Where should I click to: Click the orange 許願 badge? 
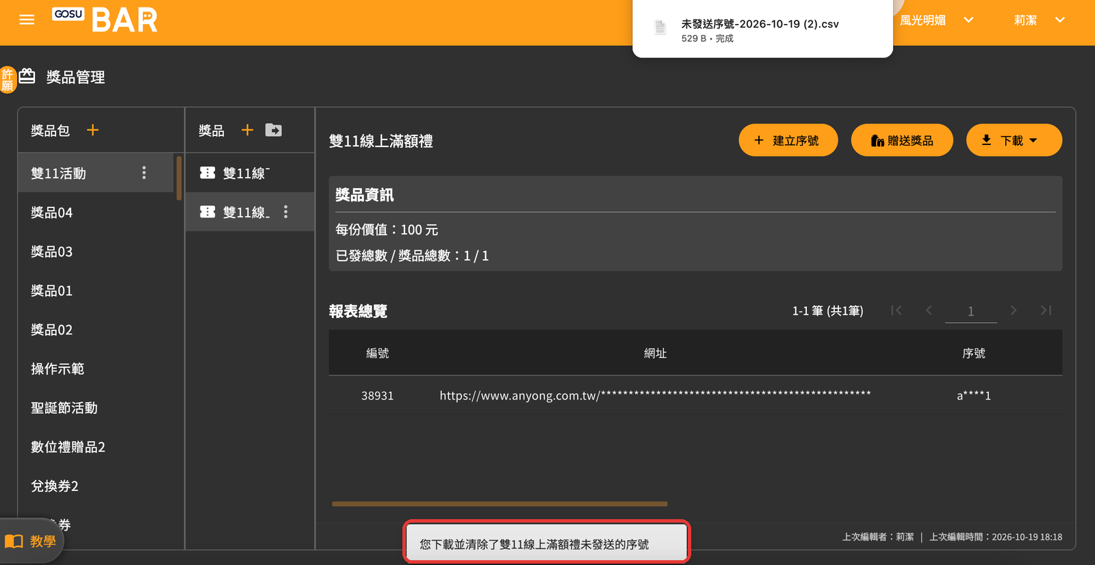coord(8,79)
